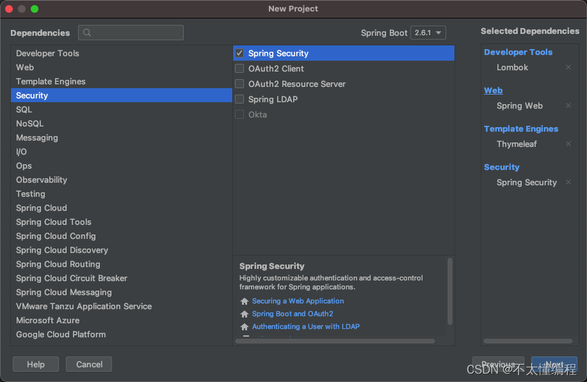Click the description panel horizontal scrollbar

(x=335, y=341)
